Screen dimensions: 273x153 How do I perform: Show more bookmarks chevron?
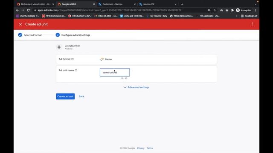tap(236, 16)
